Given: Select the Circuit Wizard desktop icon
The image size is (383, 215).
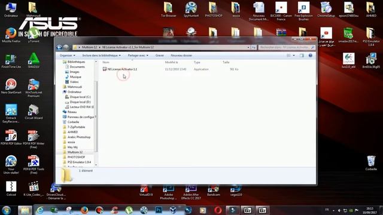Looking at the screenshot, I should coord(34,112).
